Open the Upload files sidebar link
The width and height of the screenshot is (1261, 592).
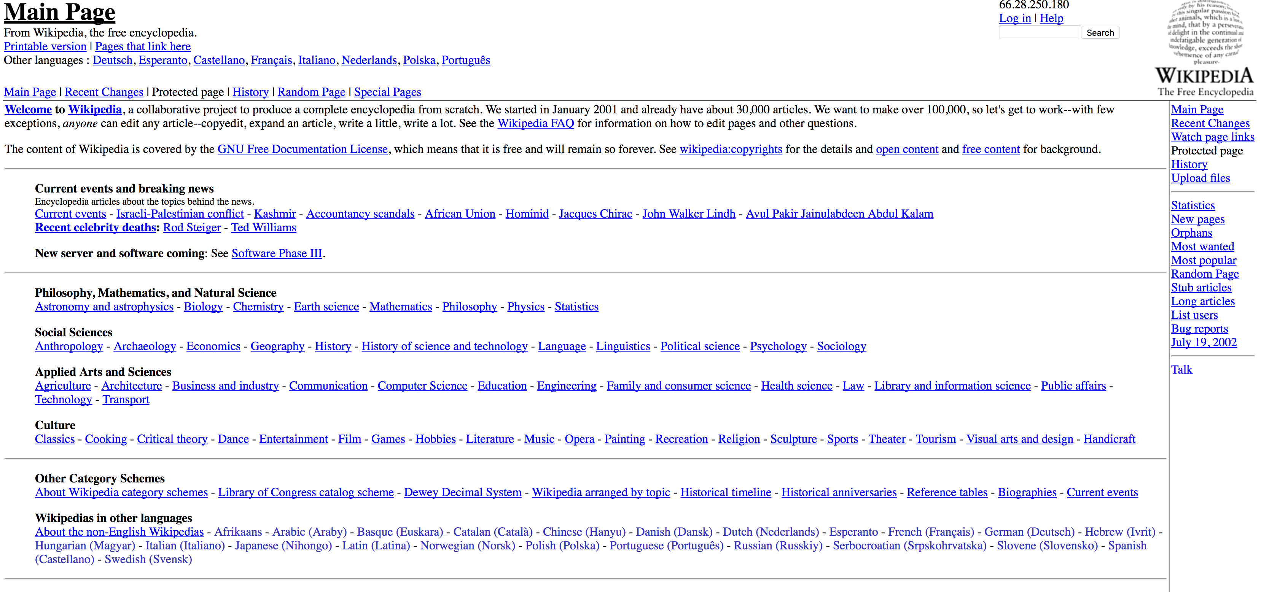coord(1200,178)
